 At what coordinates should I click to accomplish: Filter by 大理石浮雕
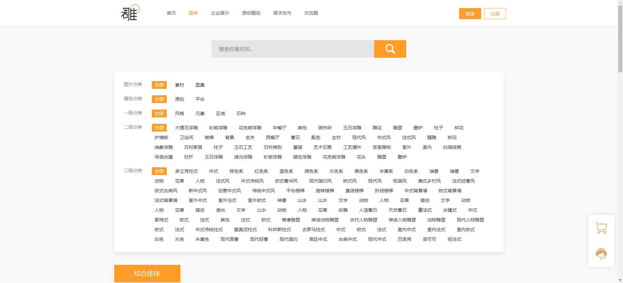coord(187,128)
